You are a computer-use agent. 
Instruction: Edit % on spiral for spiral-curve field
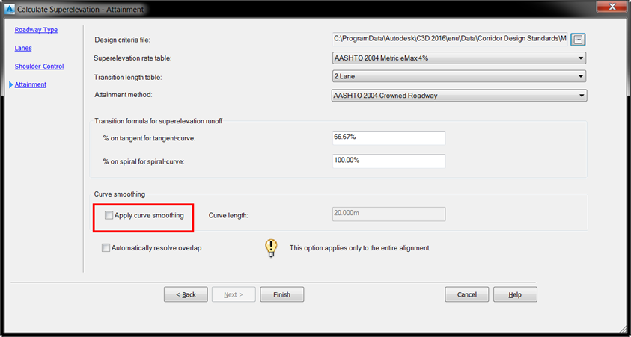(x=388, y=161)
